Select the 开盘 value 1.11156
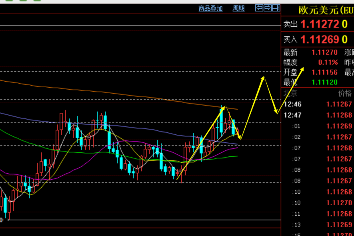 click(324, 72)
